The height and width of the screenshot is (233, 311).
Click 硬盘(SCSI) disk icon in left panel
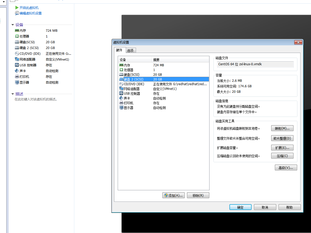pos(17,42)
